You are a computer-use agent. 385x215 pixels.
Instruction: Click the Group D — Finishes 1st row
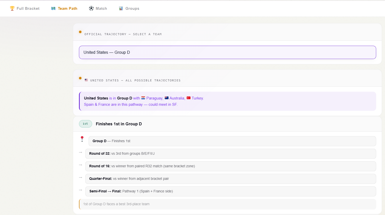232,141
